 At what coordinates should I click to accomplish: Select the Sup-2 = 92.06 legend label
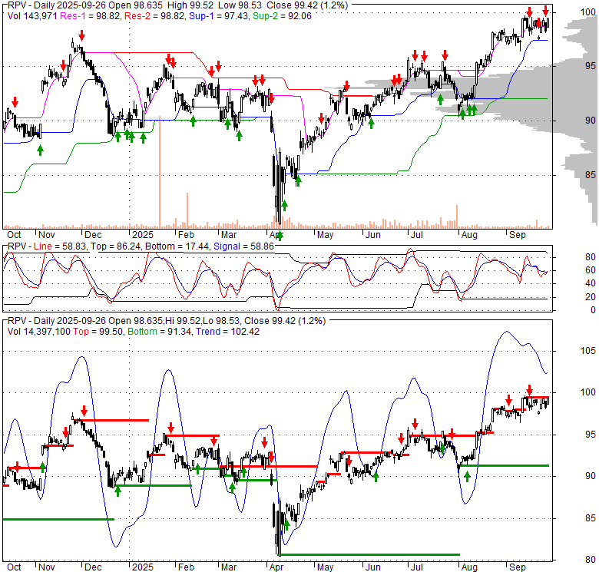[x=282, y=16]
